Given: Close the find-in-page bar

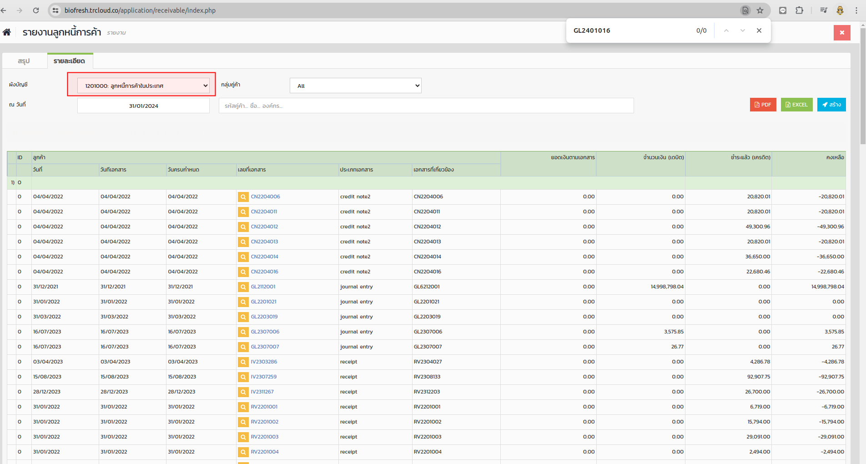Looking at the screenshot, I should point(759,30).
